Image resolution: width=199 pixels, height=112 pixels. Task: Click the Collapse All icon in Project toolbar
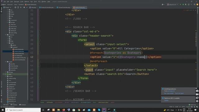click(x=21, y=7)
